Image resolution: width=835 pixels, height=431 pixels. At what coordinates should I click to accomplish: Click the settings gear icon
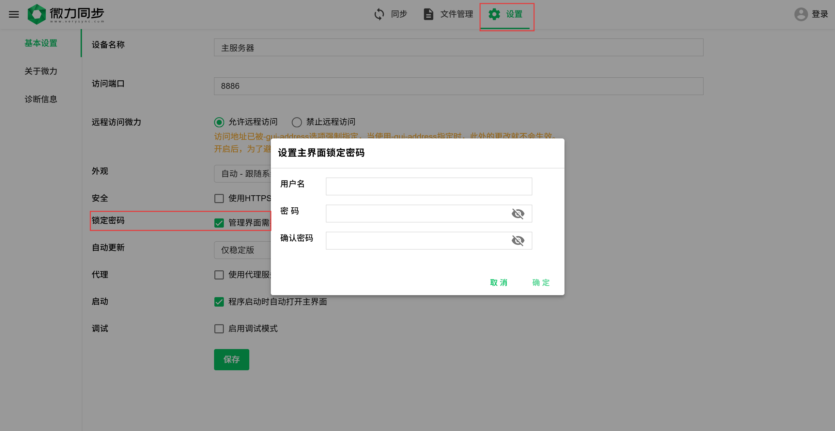[494, 14]
